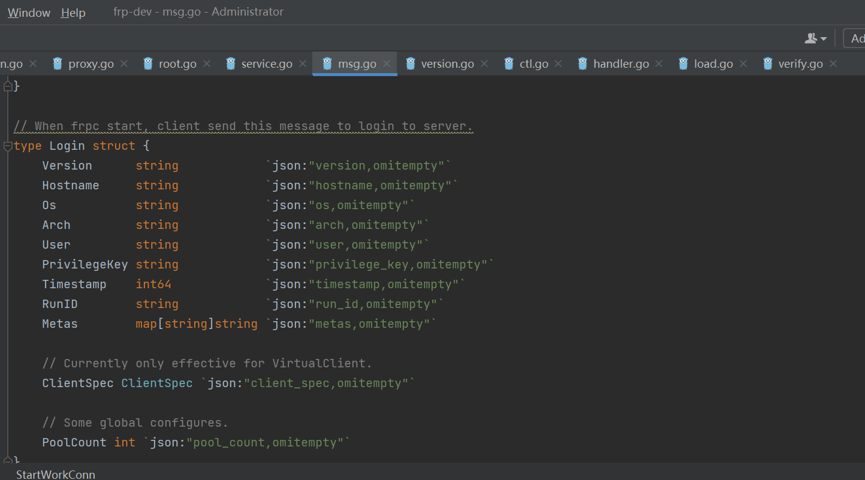Close the proxy.go tab

pyautogui.click(x=124, y=64)
